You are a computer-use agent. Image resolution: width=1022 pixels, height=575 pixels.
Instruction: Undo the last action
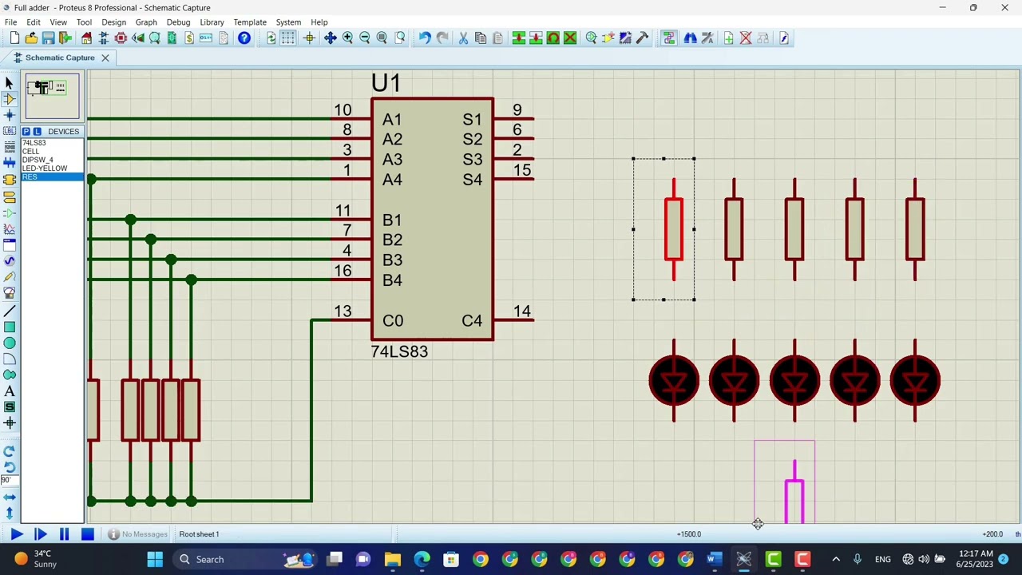(425, 38)
